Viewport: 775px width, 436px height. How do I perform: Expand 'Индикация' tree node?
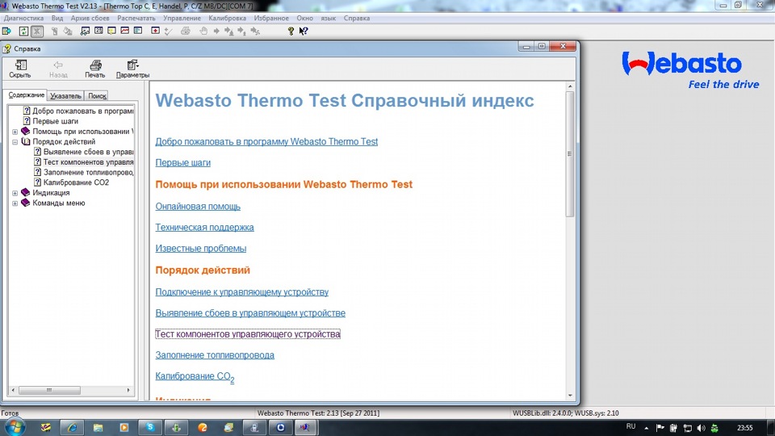[x=15, y=193]
